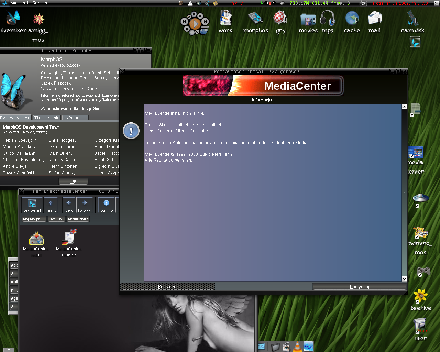Viewport: 440px width, 352px height.
Task: Click the MediaCenter path button
Action: coord(78,219)
